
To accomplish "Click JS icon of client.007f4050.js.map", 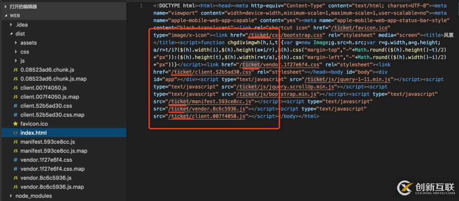I will tap(16, 97).
